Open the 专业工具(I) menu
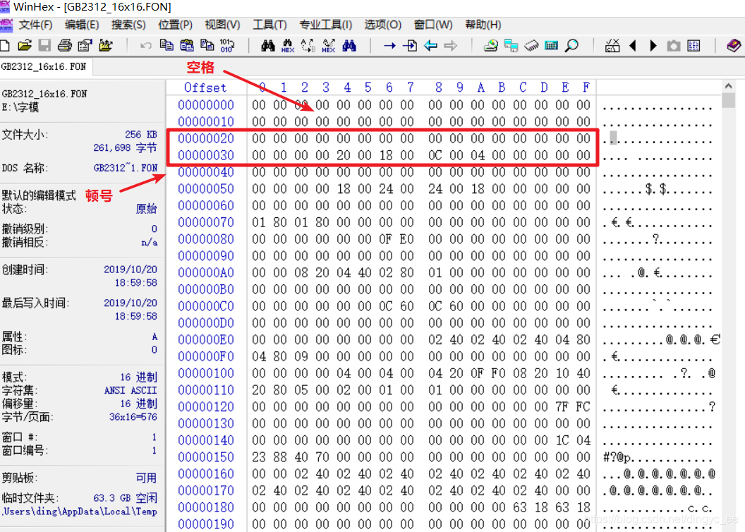Screen dimensions: 745x532 [x=325, y=25]
